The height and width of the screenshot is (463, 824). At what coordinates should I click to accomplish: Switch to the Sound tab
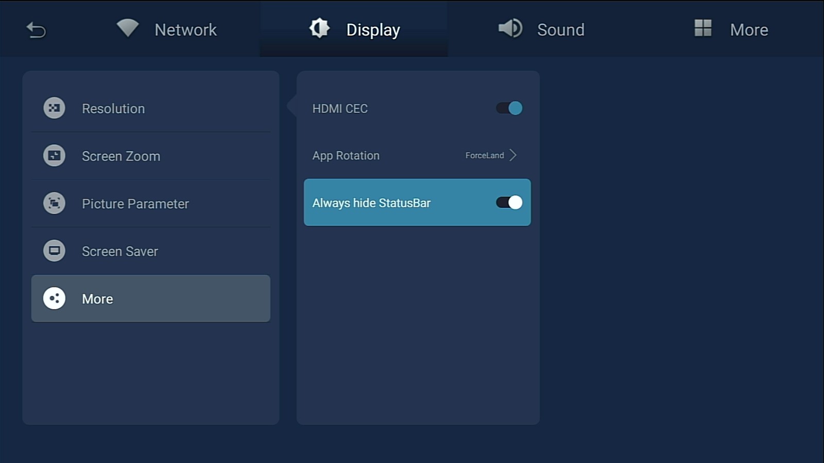pyautogui.click(x=560, y=30)
